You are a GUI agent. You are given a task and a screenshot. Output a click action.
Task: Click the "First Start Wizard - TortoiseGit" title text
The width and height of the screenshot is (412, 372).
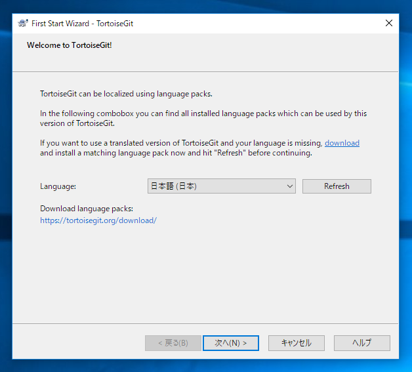click(x=82, y=24)
